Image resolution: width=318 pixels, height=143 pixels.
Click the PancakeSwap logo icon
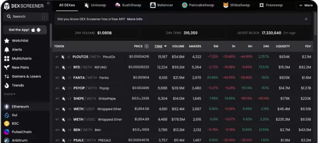click(184, 5)
